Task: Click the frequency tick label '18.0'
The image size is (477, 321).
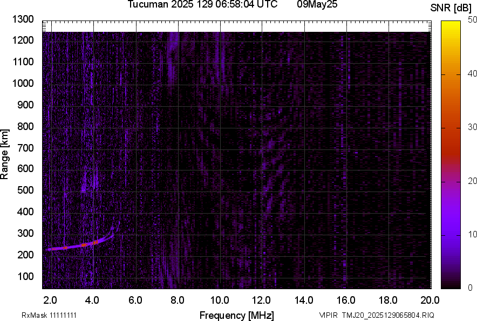Action: [x=388, y=300]
